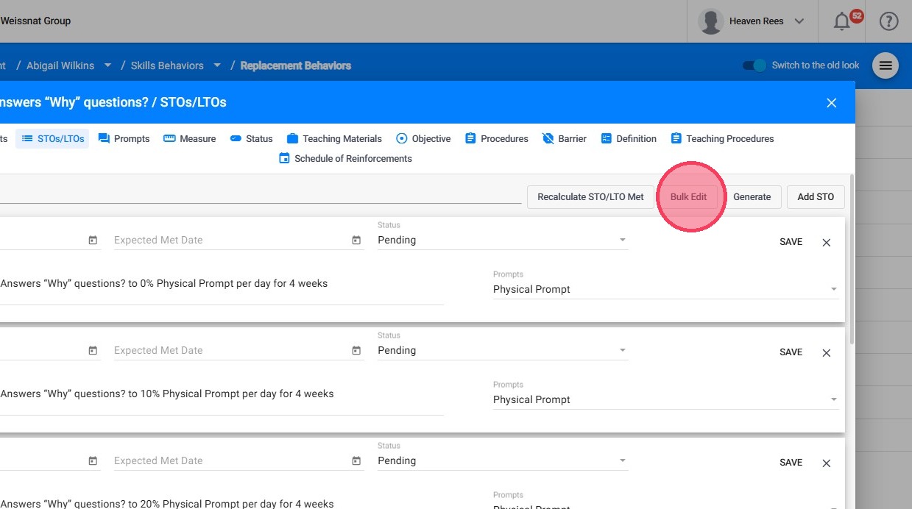The width and height of the screenshot is (912, 509).
Task: Toggle the Switch to the old look switch
Action: click(754, 65)
